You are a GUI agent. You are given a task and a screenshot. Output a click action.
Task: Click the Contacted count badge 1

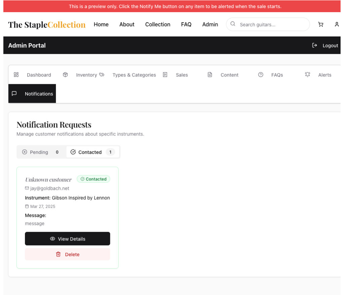[x=110, y=152]
